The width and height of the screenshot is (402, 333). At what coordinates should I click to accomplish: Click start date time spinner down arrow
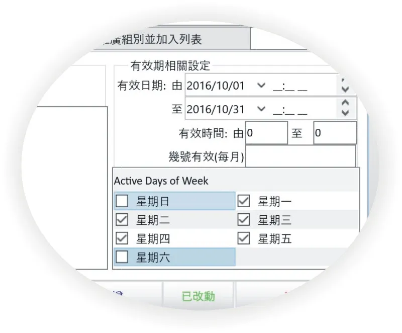tap(345, 89)
